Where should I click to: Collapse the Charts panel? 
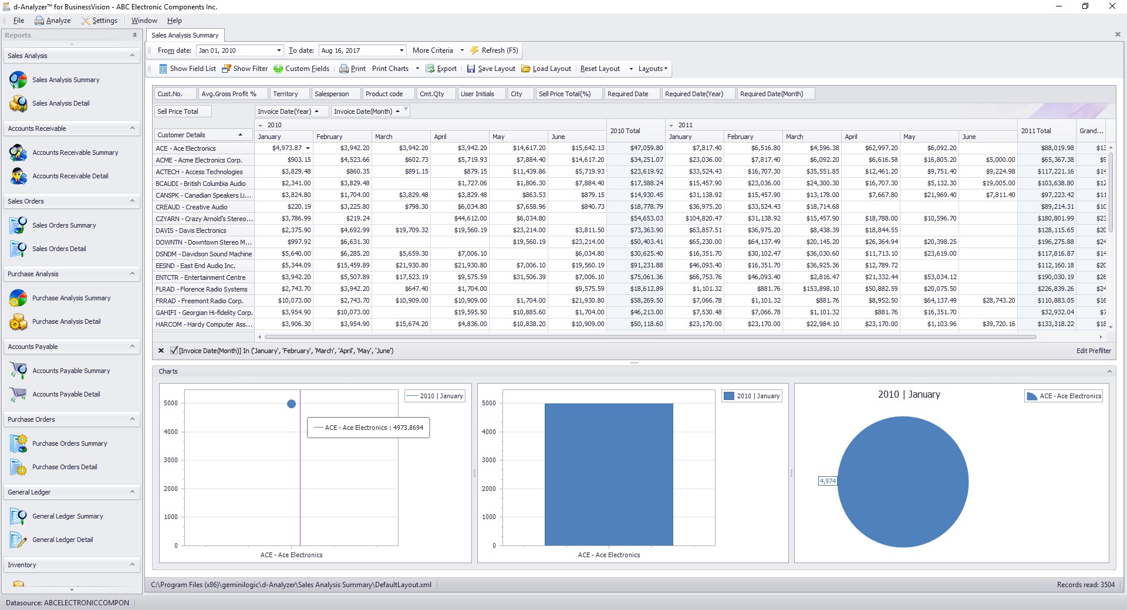(1109, 371)
